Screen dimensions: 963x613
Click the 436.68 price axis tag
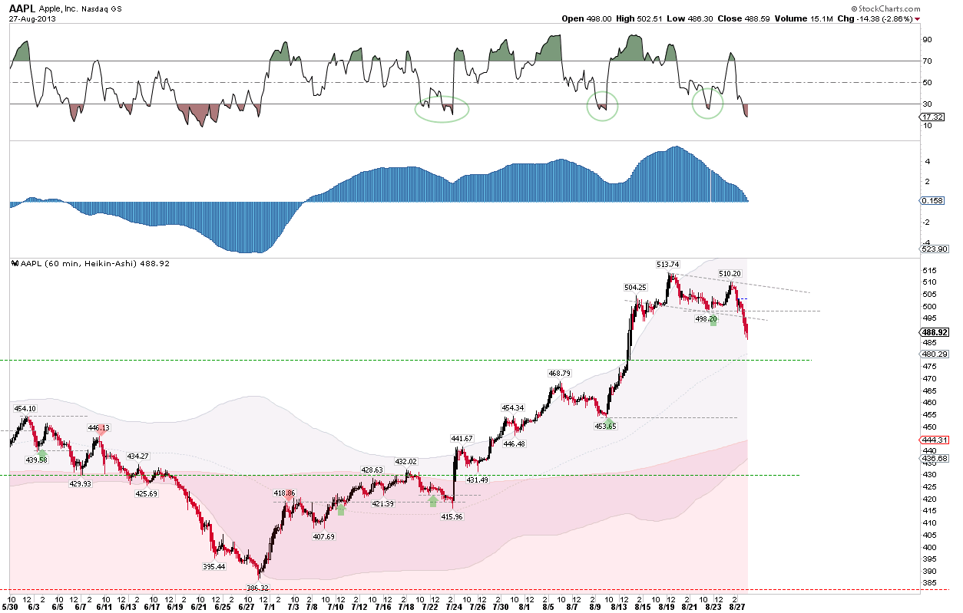(x=932, y=458)
